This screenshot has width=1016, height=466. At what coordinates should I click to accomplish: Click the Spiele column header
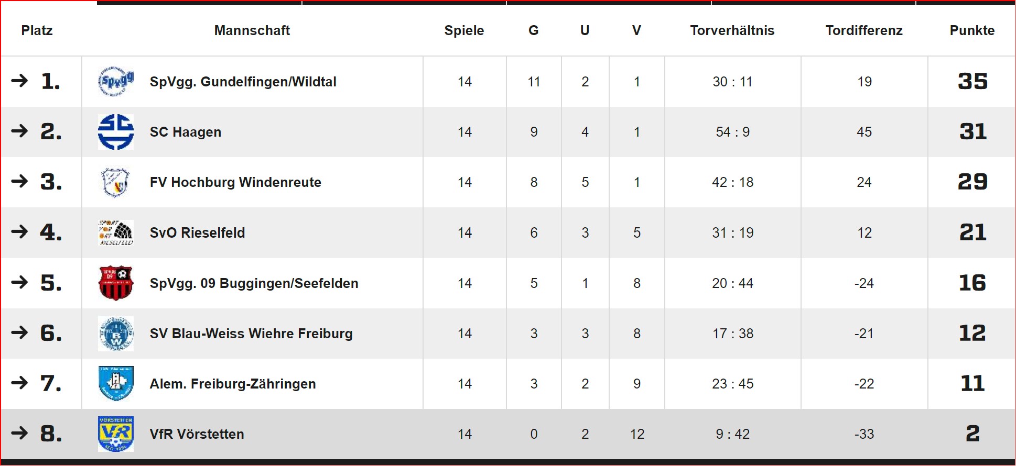[x=464, y=30]
